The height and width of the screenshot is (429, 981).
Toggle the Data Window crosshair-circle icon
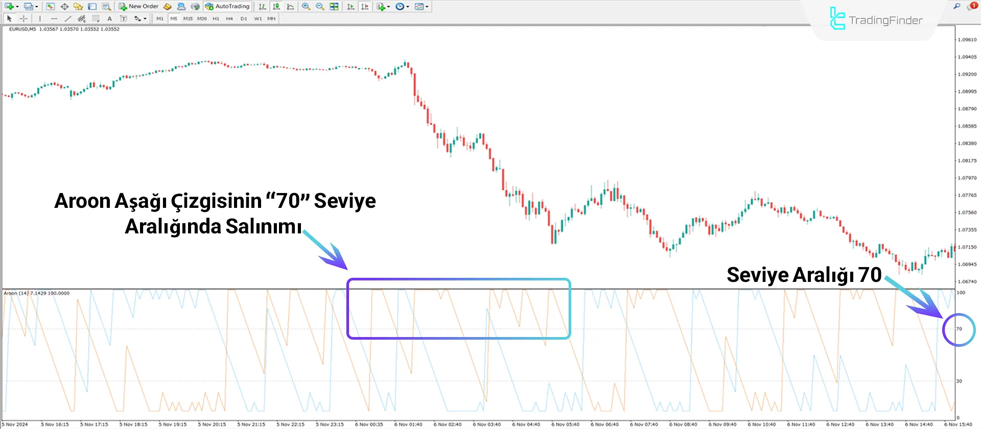coord(64,6)
